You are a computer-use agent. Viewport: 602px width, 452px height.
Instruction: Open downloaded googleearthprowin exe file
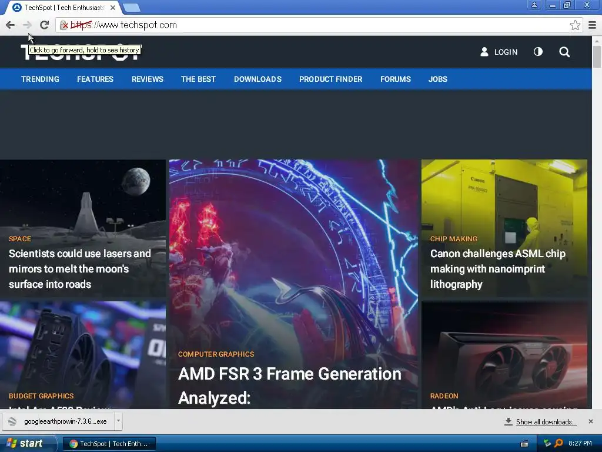pyautogui.click(x=58, y=421)
